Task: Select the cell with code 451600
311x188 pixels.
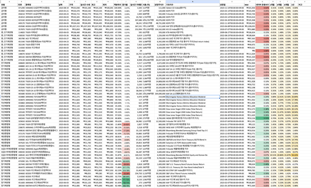Action: 21,183
